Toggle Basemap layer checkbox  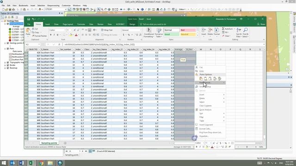pos(8,68)
